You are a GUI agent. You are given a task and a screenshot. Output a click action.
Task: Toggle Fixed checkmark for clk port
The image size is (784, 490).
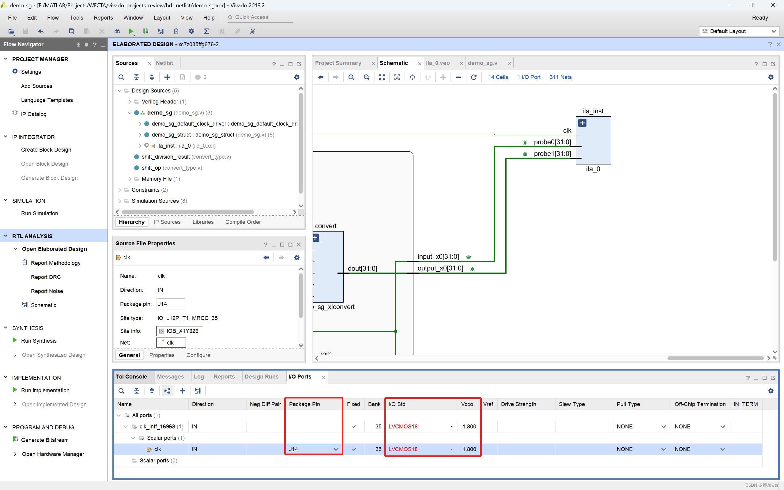(x=354, y=449)
